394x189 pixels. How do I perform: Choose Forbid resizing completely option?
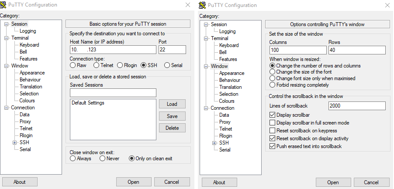[x=273, y=85]
